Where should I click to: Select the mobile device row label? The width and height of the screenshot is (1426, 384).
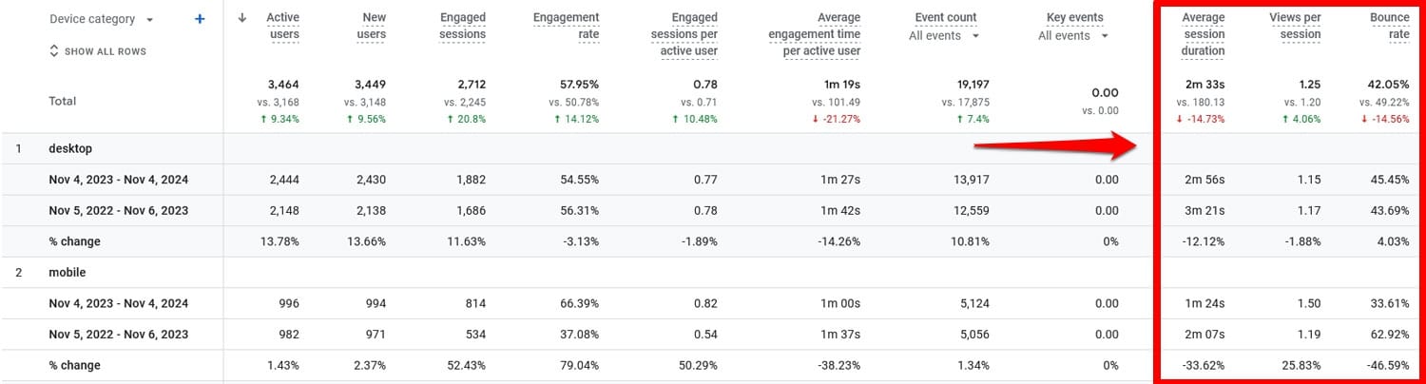click(x=67, y=273)
